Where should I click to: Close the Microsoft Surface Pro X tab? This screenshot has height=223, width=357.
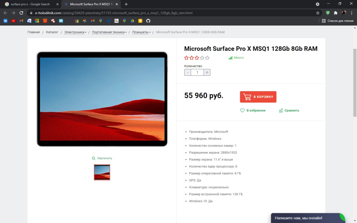117,4
